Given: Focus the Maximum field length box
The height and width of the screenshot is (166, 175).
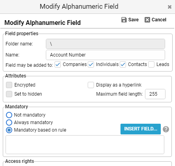Looking at the screenshot, I should coord(155,94).
